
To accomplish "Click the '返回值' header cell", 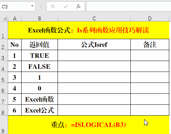I will pos(40,44).
